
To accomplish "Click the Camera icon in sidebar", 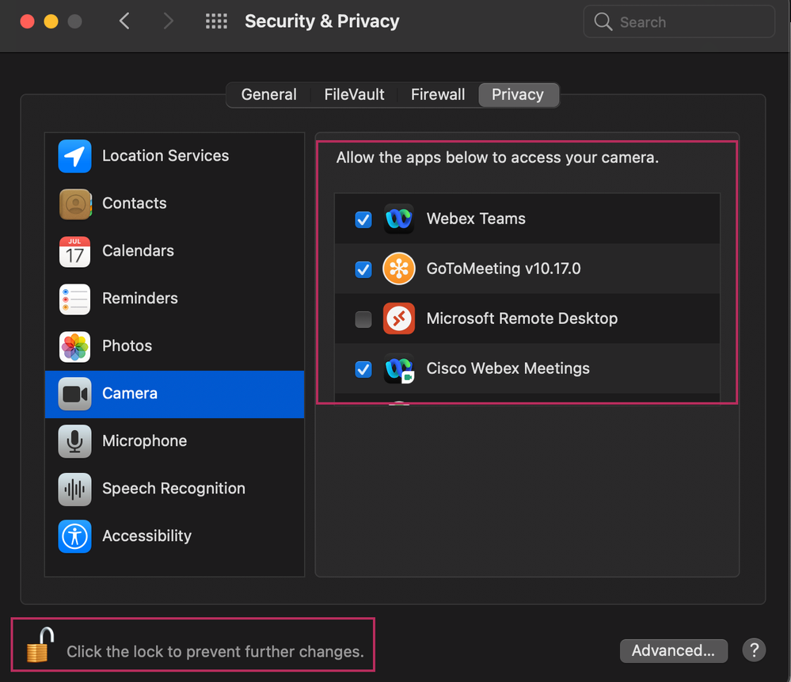I will pos(74,394).
